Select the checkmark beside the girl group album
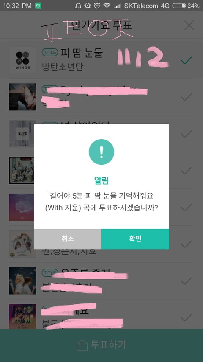The height and width of the screenshot is (362, 203). pyautogui.click(x=186, y=171)
